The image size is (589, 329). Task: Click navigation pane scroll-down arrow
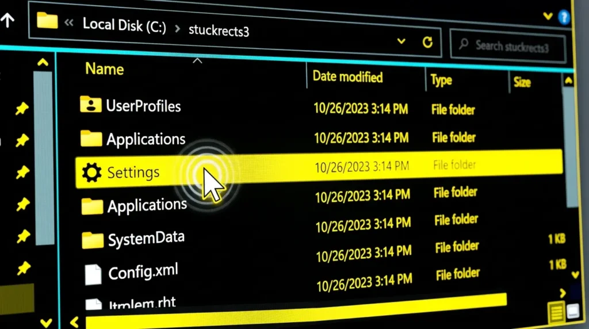tap(46, 323)
